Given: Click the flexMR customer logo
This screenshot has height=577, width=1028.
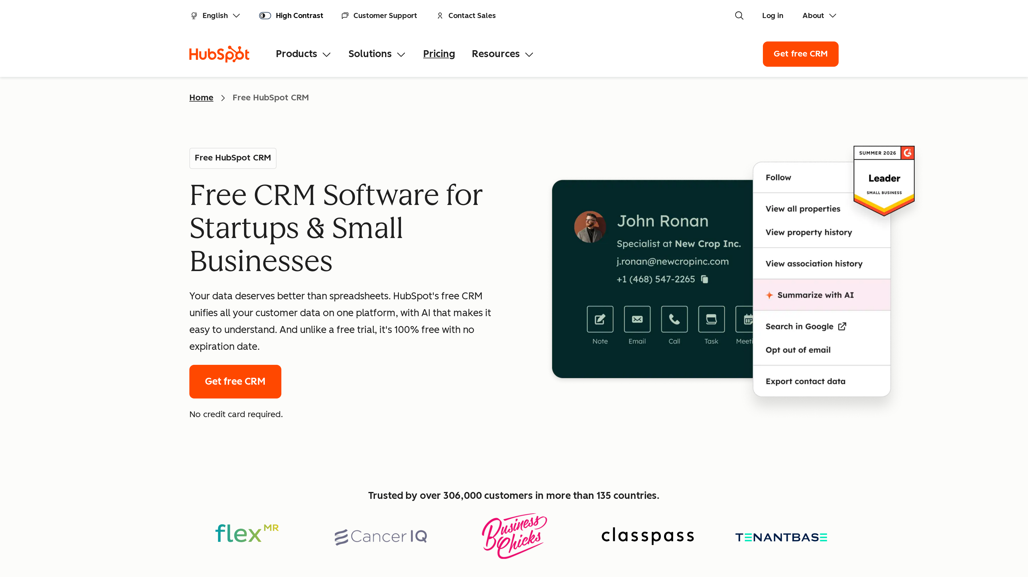Looking at the screenshot, I should click(x=246, y=533).
